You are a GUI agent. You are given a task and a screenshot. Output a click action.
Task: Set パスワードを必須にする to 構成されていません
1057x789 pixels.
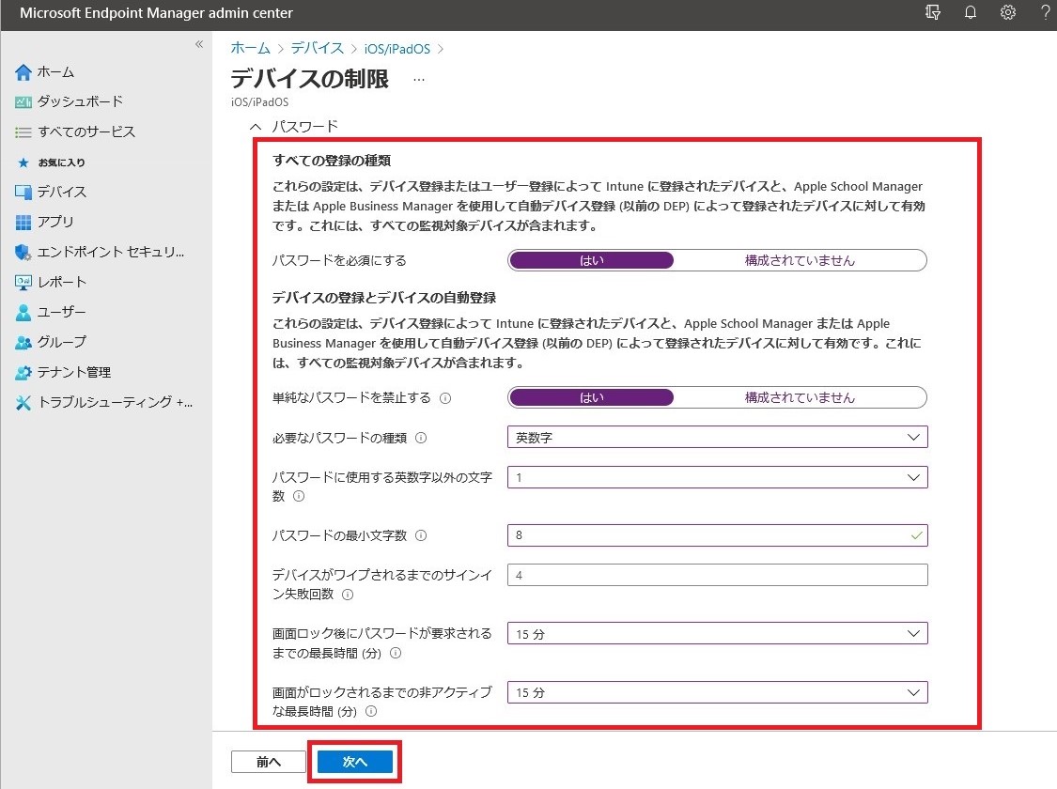point(800,261)
